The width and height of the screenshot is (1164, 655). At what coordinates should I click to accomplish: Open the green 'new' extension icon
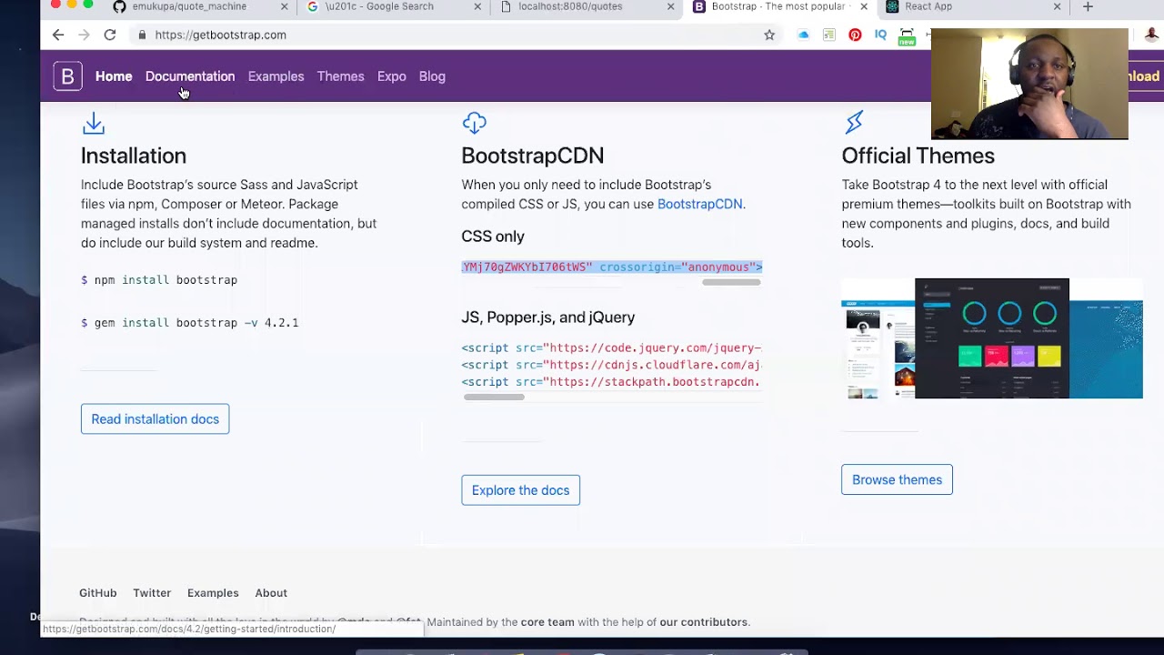coord(907,36)
